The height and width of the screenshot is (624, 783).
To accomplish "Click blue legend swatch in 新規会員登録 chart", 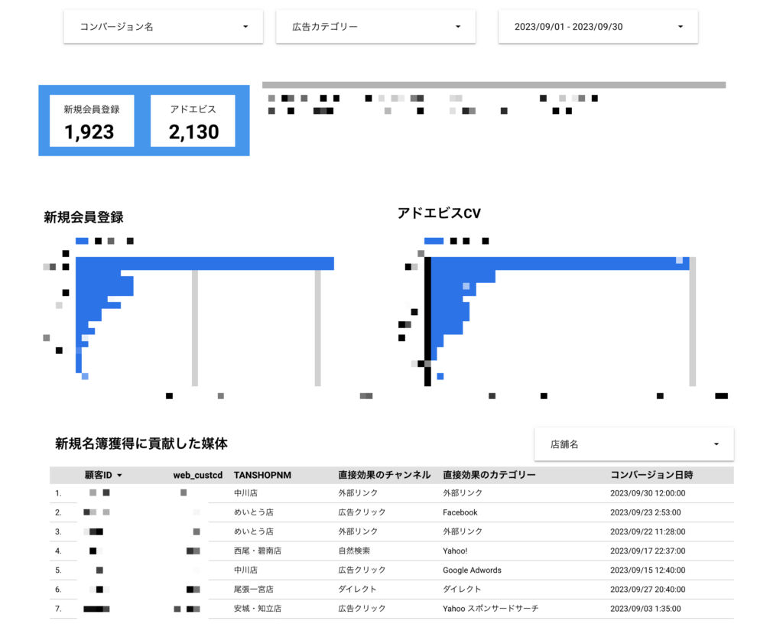I will (x=82, y=241).
